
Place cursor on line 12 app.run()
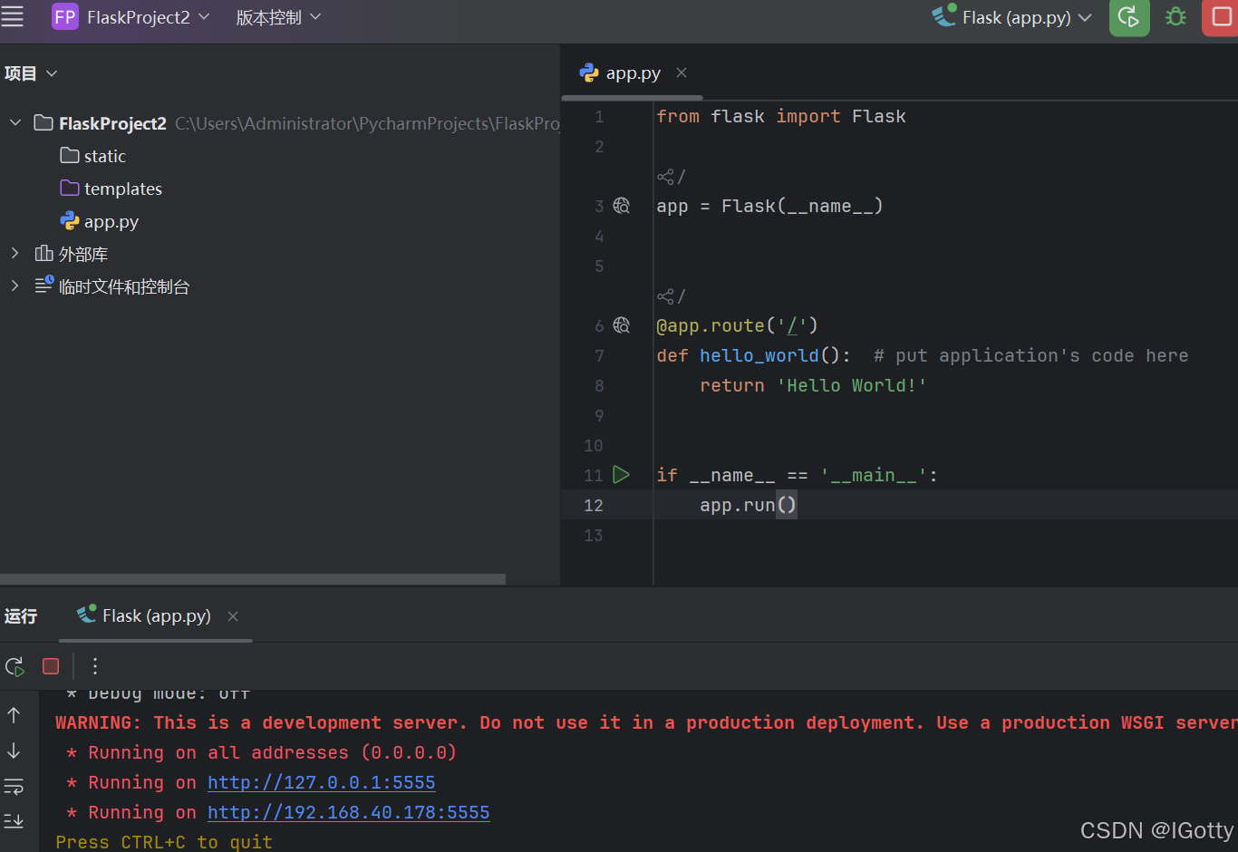coord(748,505)
